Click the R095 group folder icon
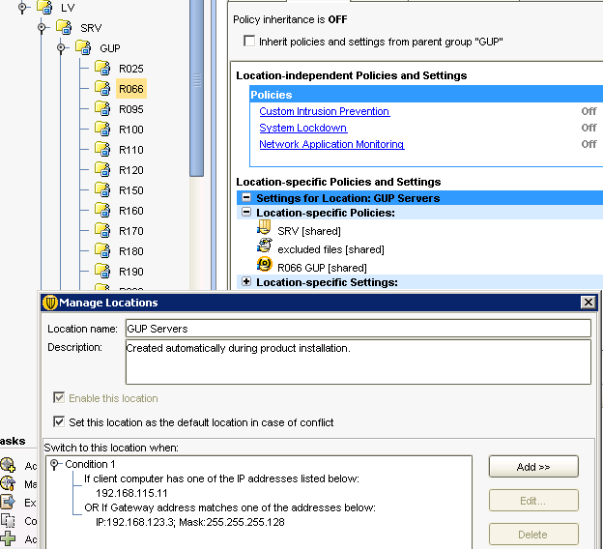The image size is (603, 550). click(x=102, y=108)
